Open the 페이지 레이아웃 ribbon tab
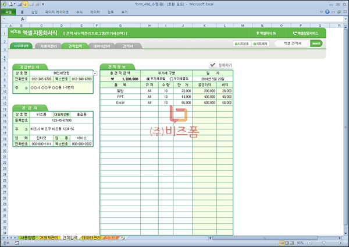The image size is (349, 247). point(57,12)
